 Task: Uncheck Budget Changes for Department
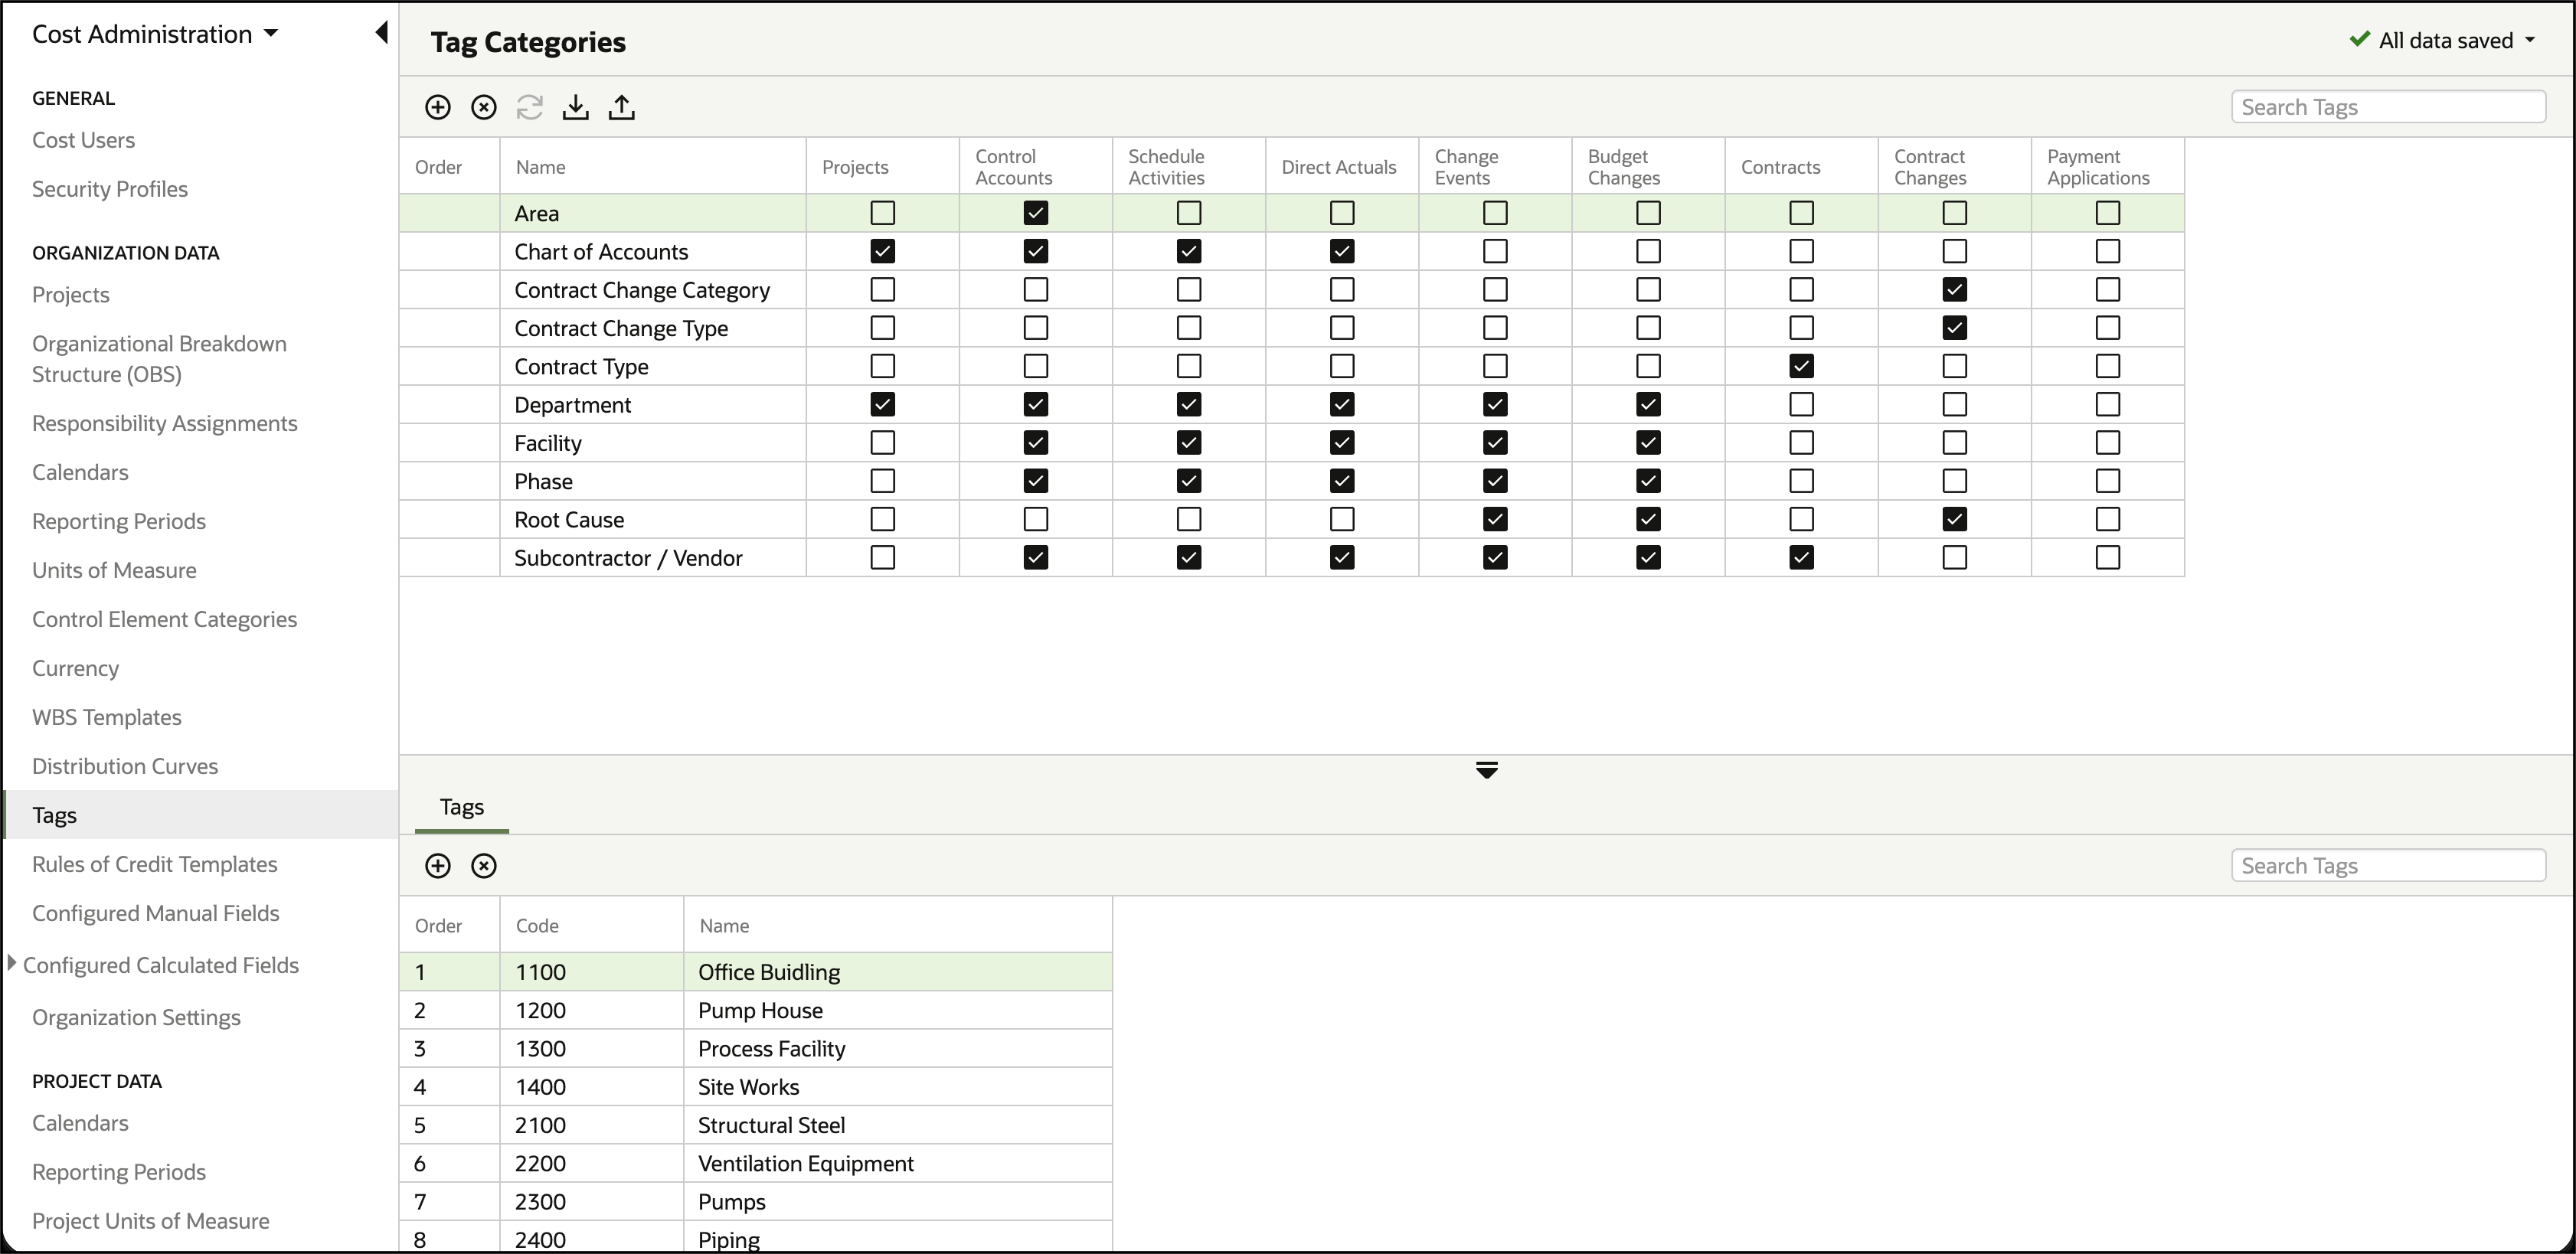1649,404
